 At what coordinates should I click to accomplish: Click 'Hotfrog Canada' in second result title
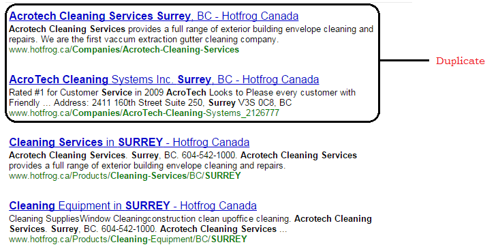(x=281, y=79)
